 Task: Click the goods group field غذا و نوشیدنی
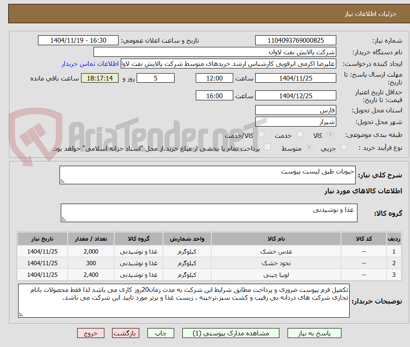click(209, 213)
